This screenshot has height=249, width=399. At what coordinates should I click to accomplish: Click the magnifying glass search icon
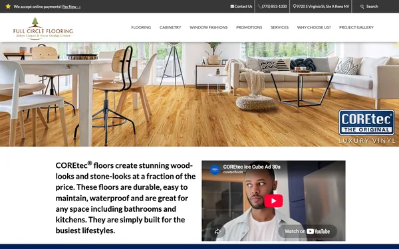(x=362, y=7)
